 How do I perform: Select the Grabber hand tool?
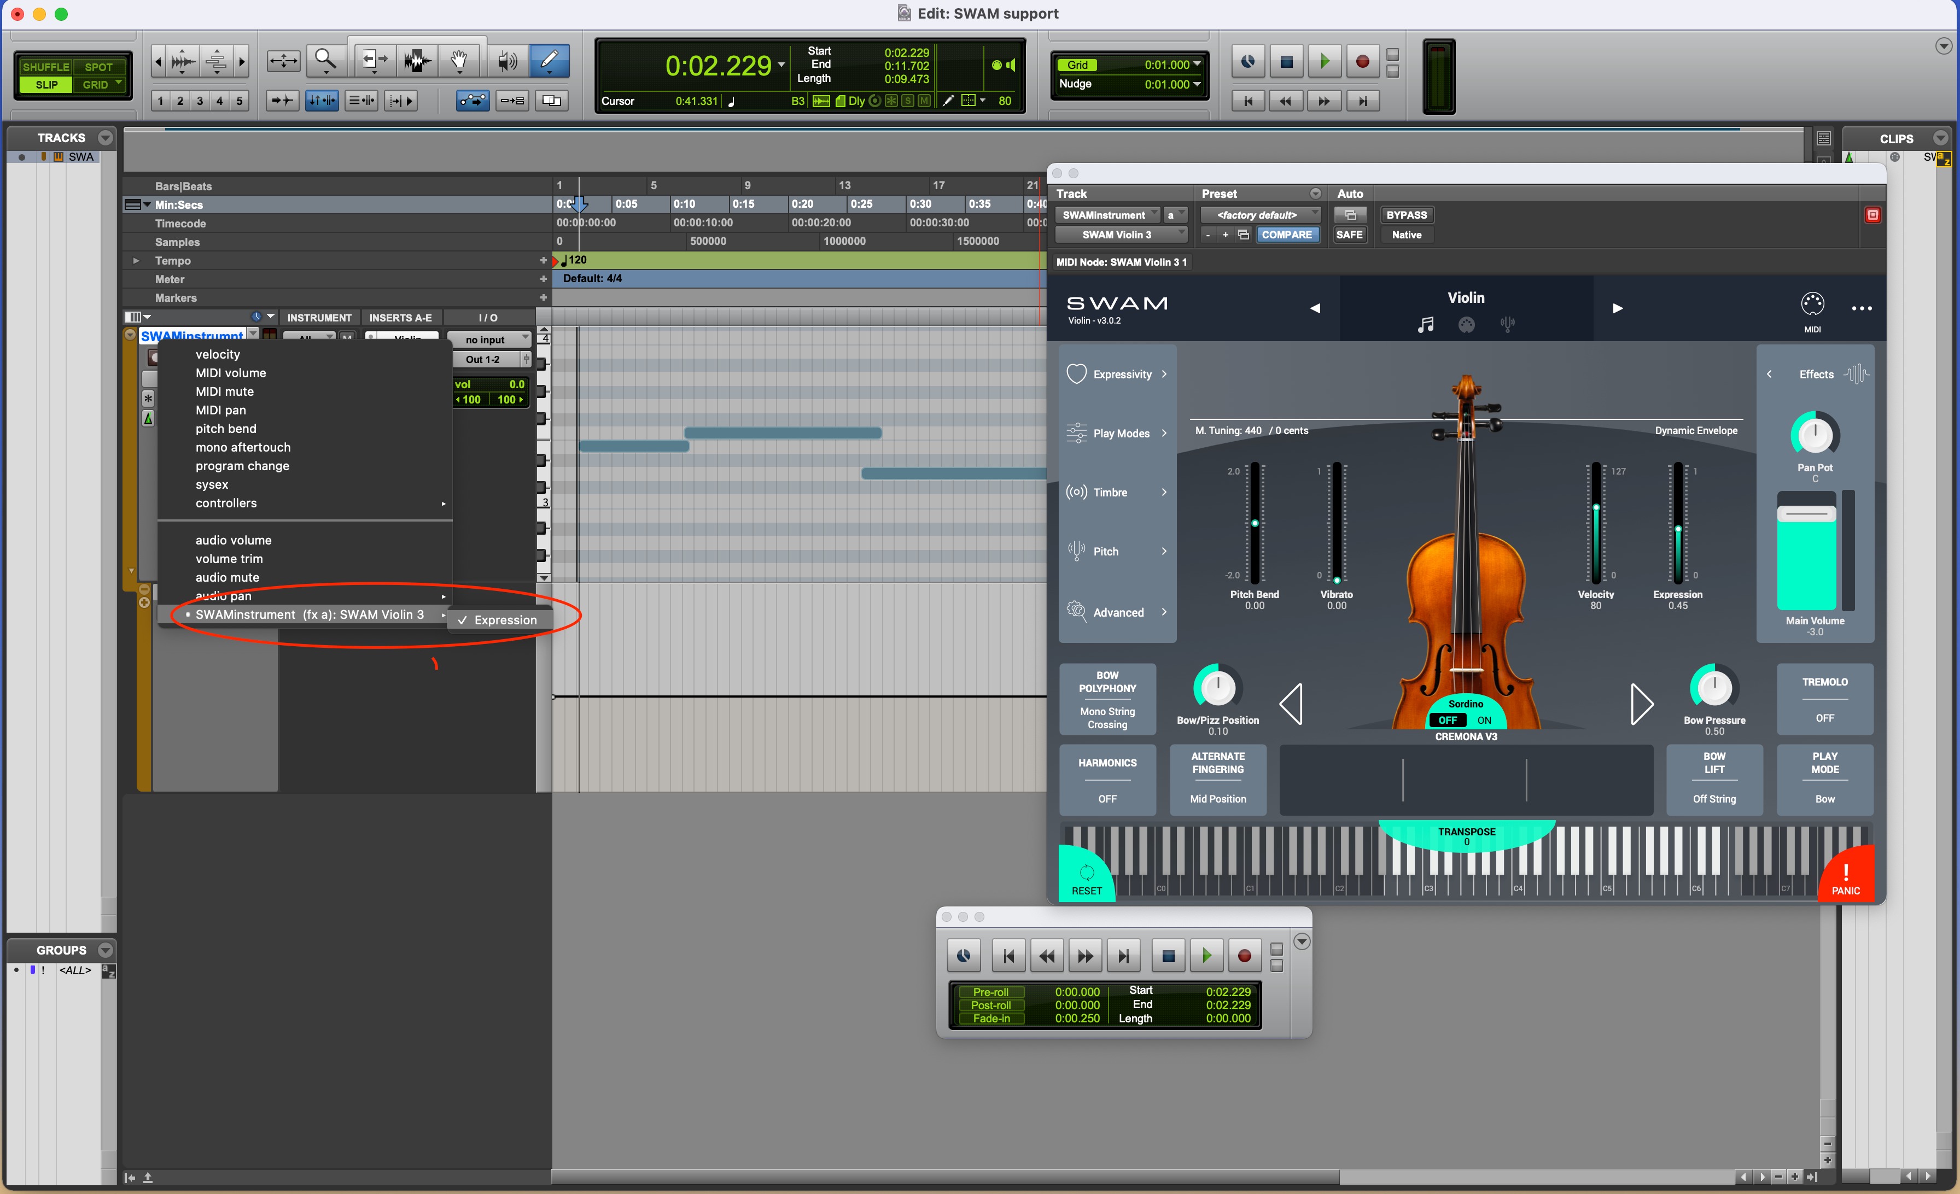point(459,61)
